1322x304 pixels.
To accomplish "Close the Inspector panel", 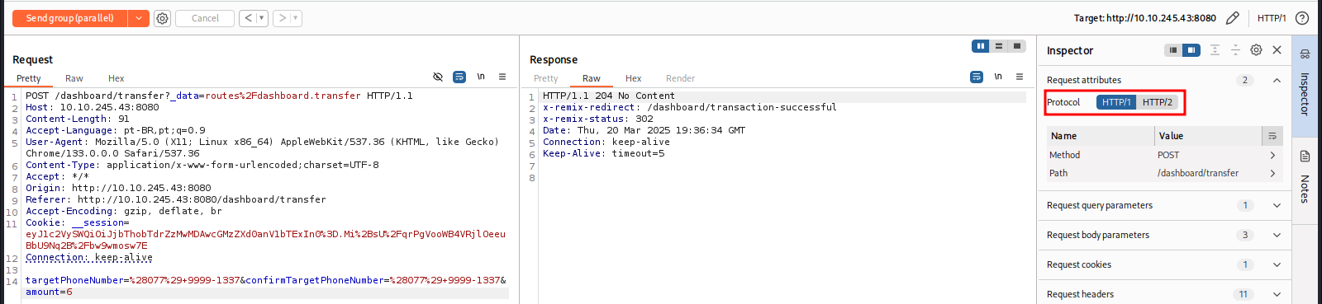I will coord(1277,50).
